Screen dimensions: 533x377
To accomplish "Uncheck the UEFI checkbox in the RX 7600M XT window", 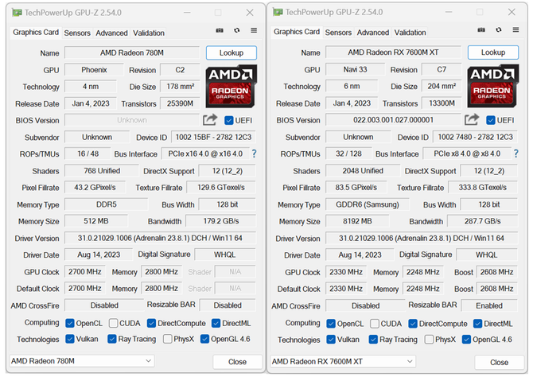I will point(490,120).
